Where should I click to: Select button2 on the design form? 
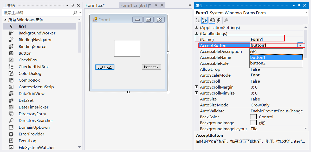tap(151, 67)
